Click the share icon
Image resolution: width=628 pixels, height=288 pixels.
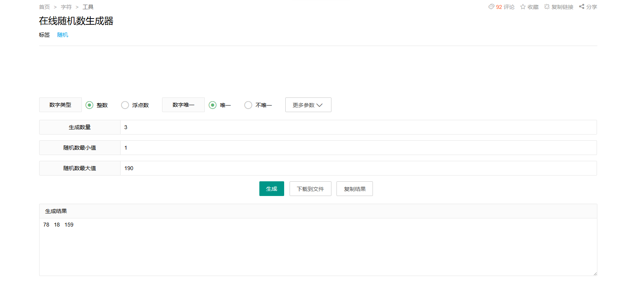point(581,7)
